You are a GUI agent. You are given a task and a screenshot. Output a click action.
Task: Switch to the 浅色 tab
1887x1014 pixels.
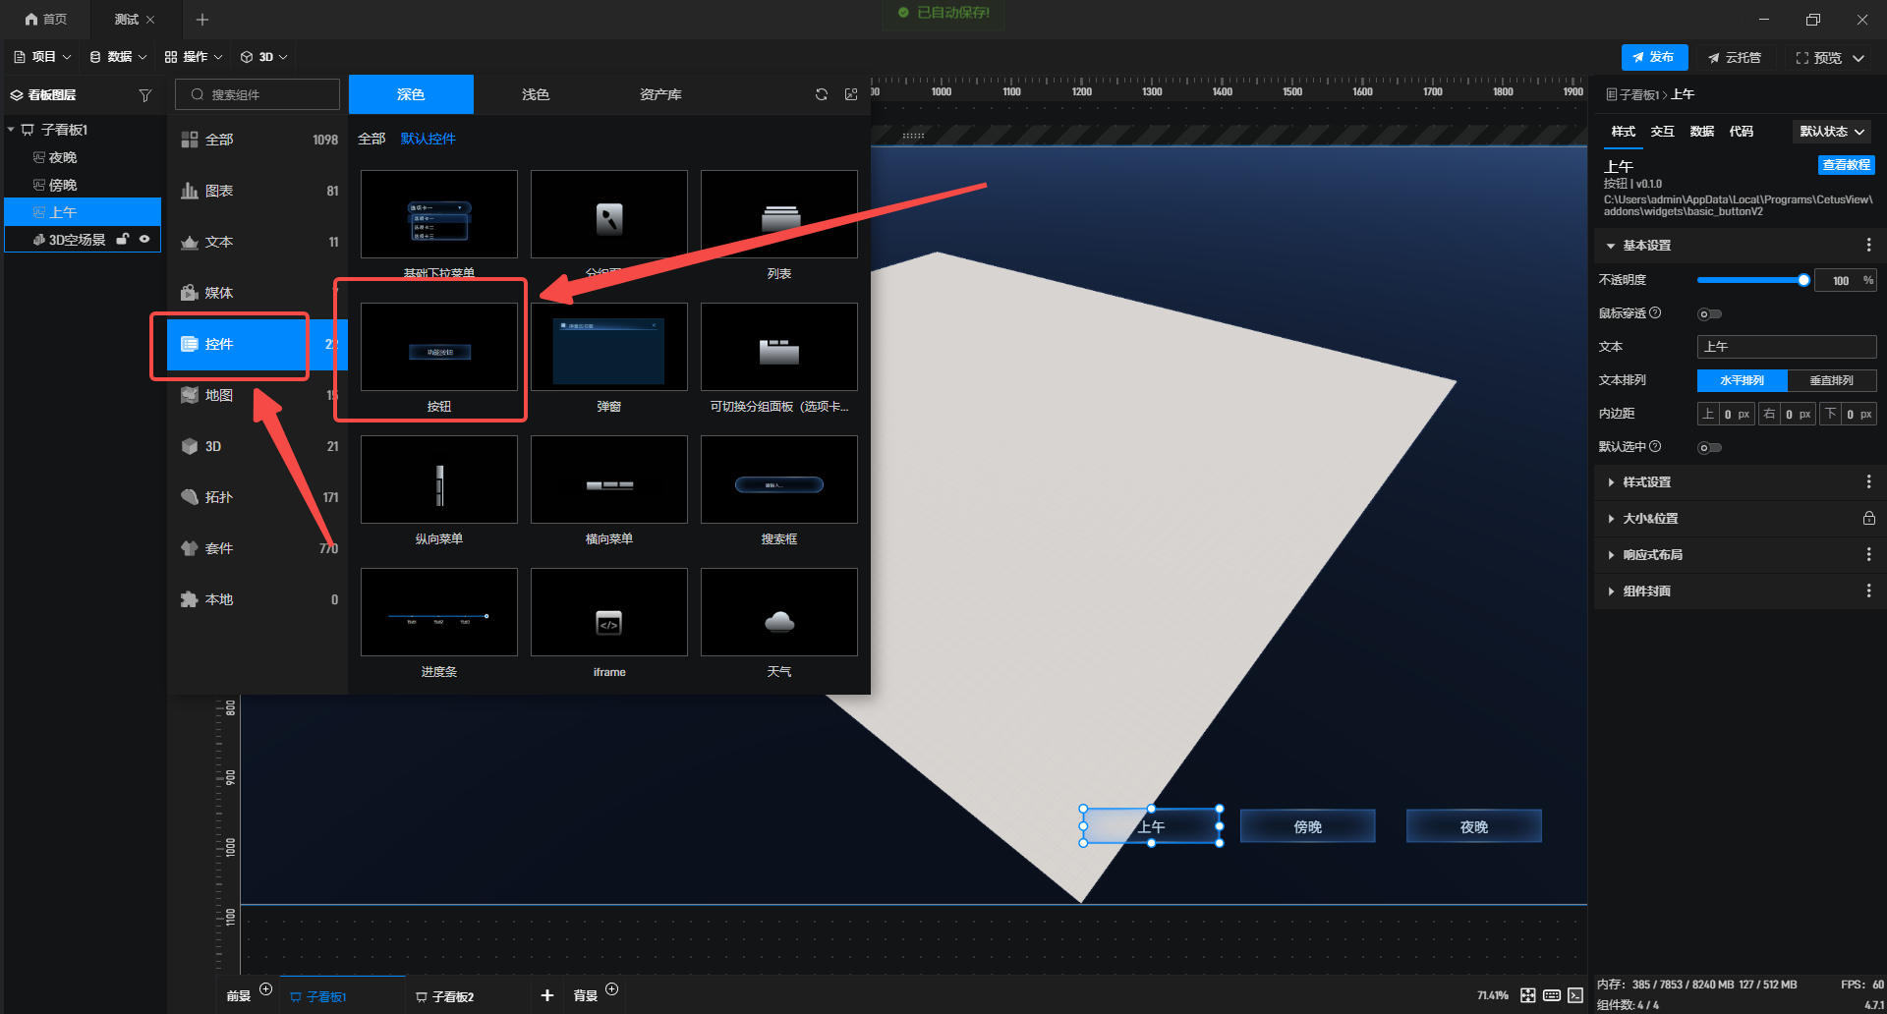point(536,94)
